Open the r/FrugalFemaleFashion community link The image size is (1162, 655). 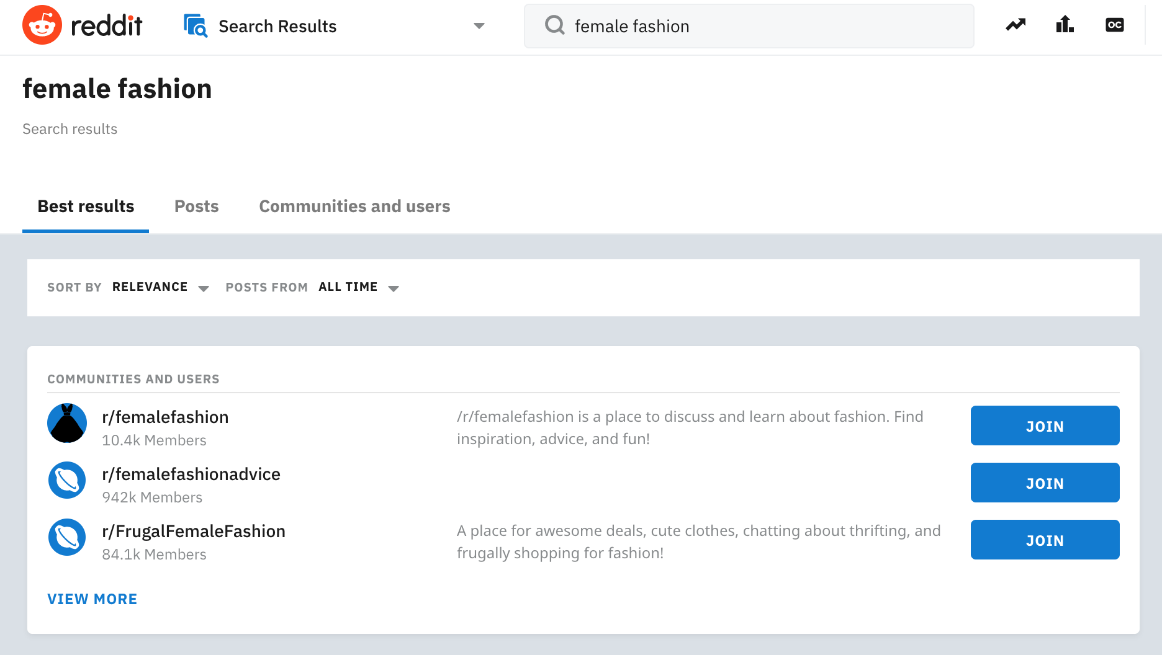coord(194,531)
